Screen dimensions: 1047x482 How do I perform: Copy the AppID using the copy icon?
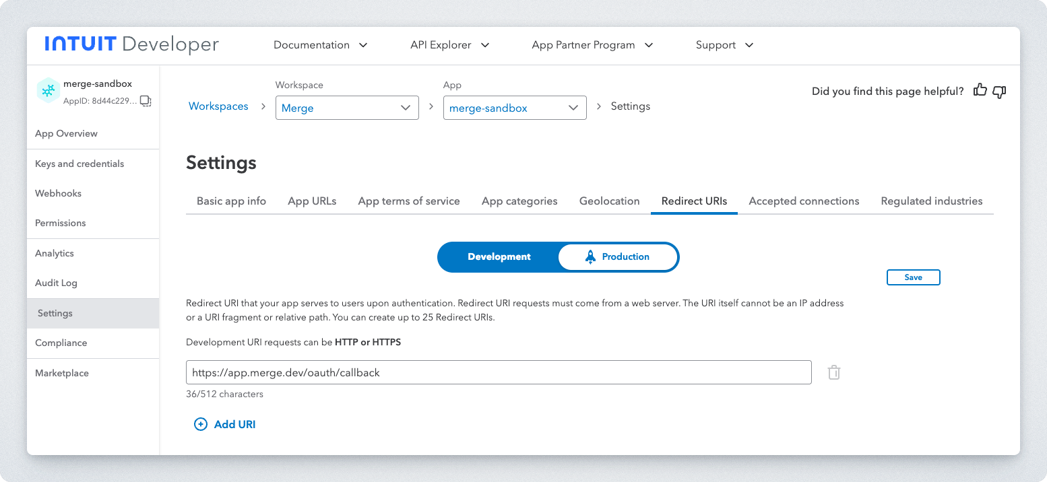tap(146, 101)
